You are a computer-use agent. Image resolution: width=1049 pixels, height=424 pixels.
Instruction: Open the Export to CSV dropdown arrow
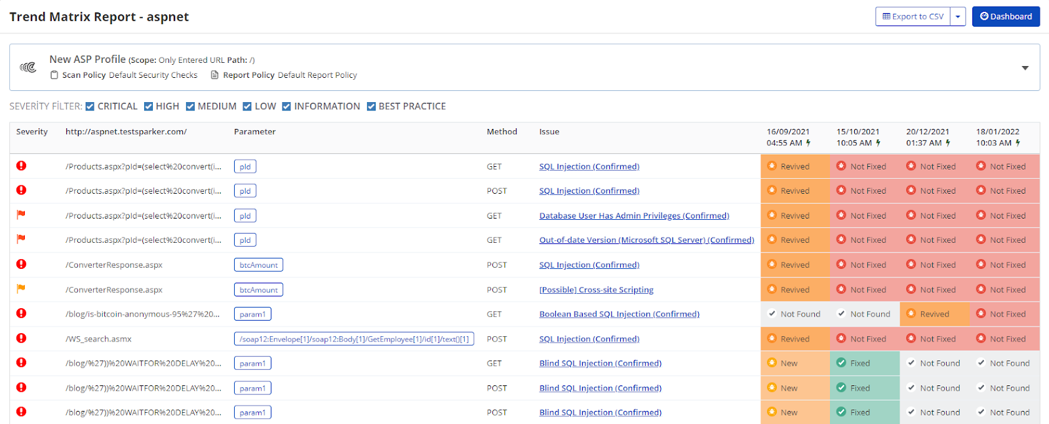pos(958,17)
